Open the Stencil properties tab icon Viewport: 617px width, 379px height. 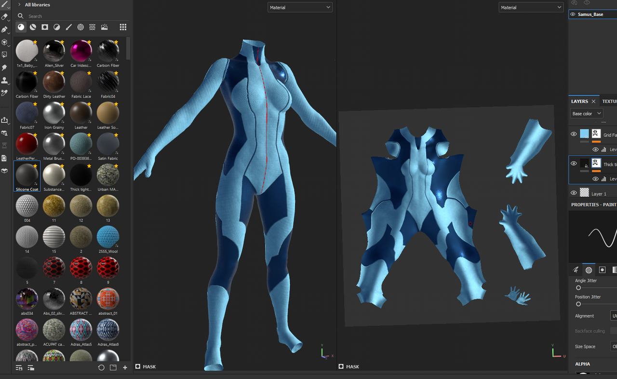[x=602, y=270]
